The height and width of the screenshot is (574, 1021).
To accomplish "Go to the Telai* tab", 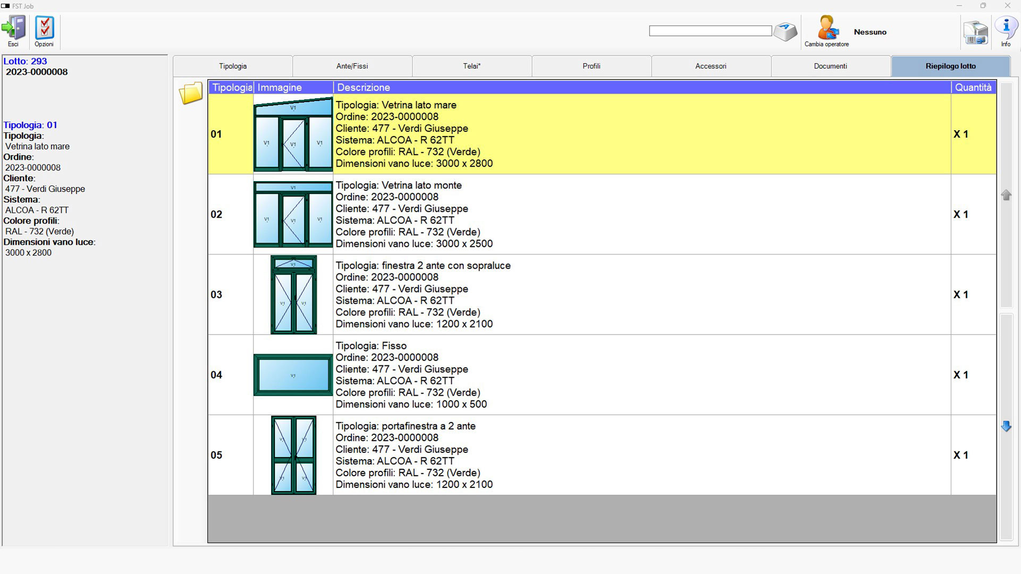I will (471, 66).
